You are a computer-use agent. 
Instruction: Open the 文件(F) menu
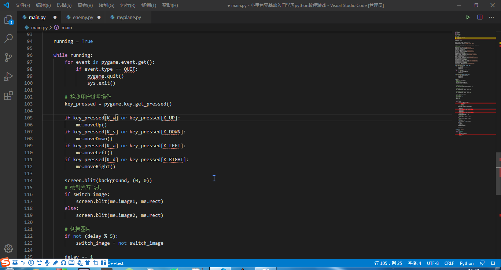tap(23, 5)
